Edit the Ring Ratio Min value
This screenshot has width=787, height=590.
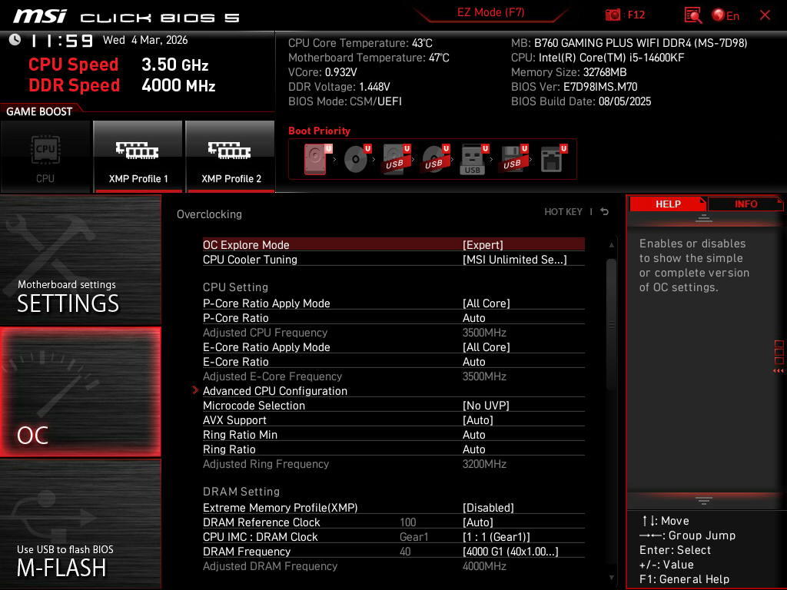click(x=393, y=434)
